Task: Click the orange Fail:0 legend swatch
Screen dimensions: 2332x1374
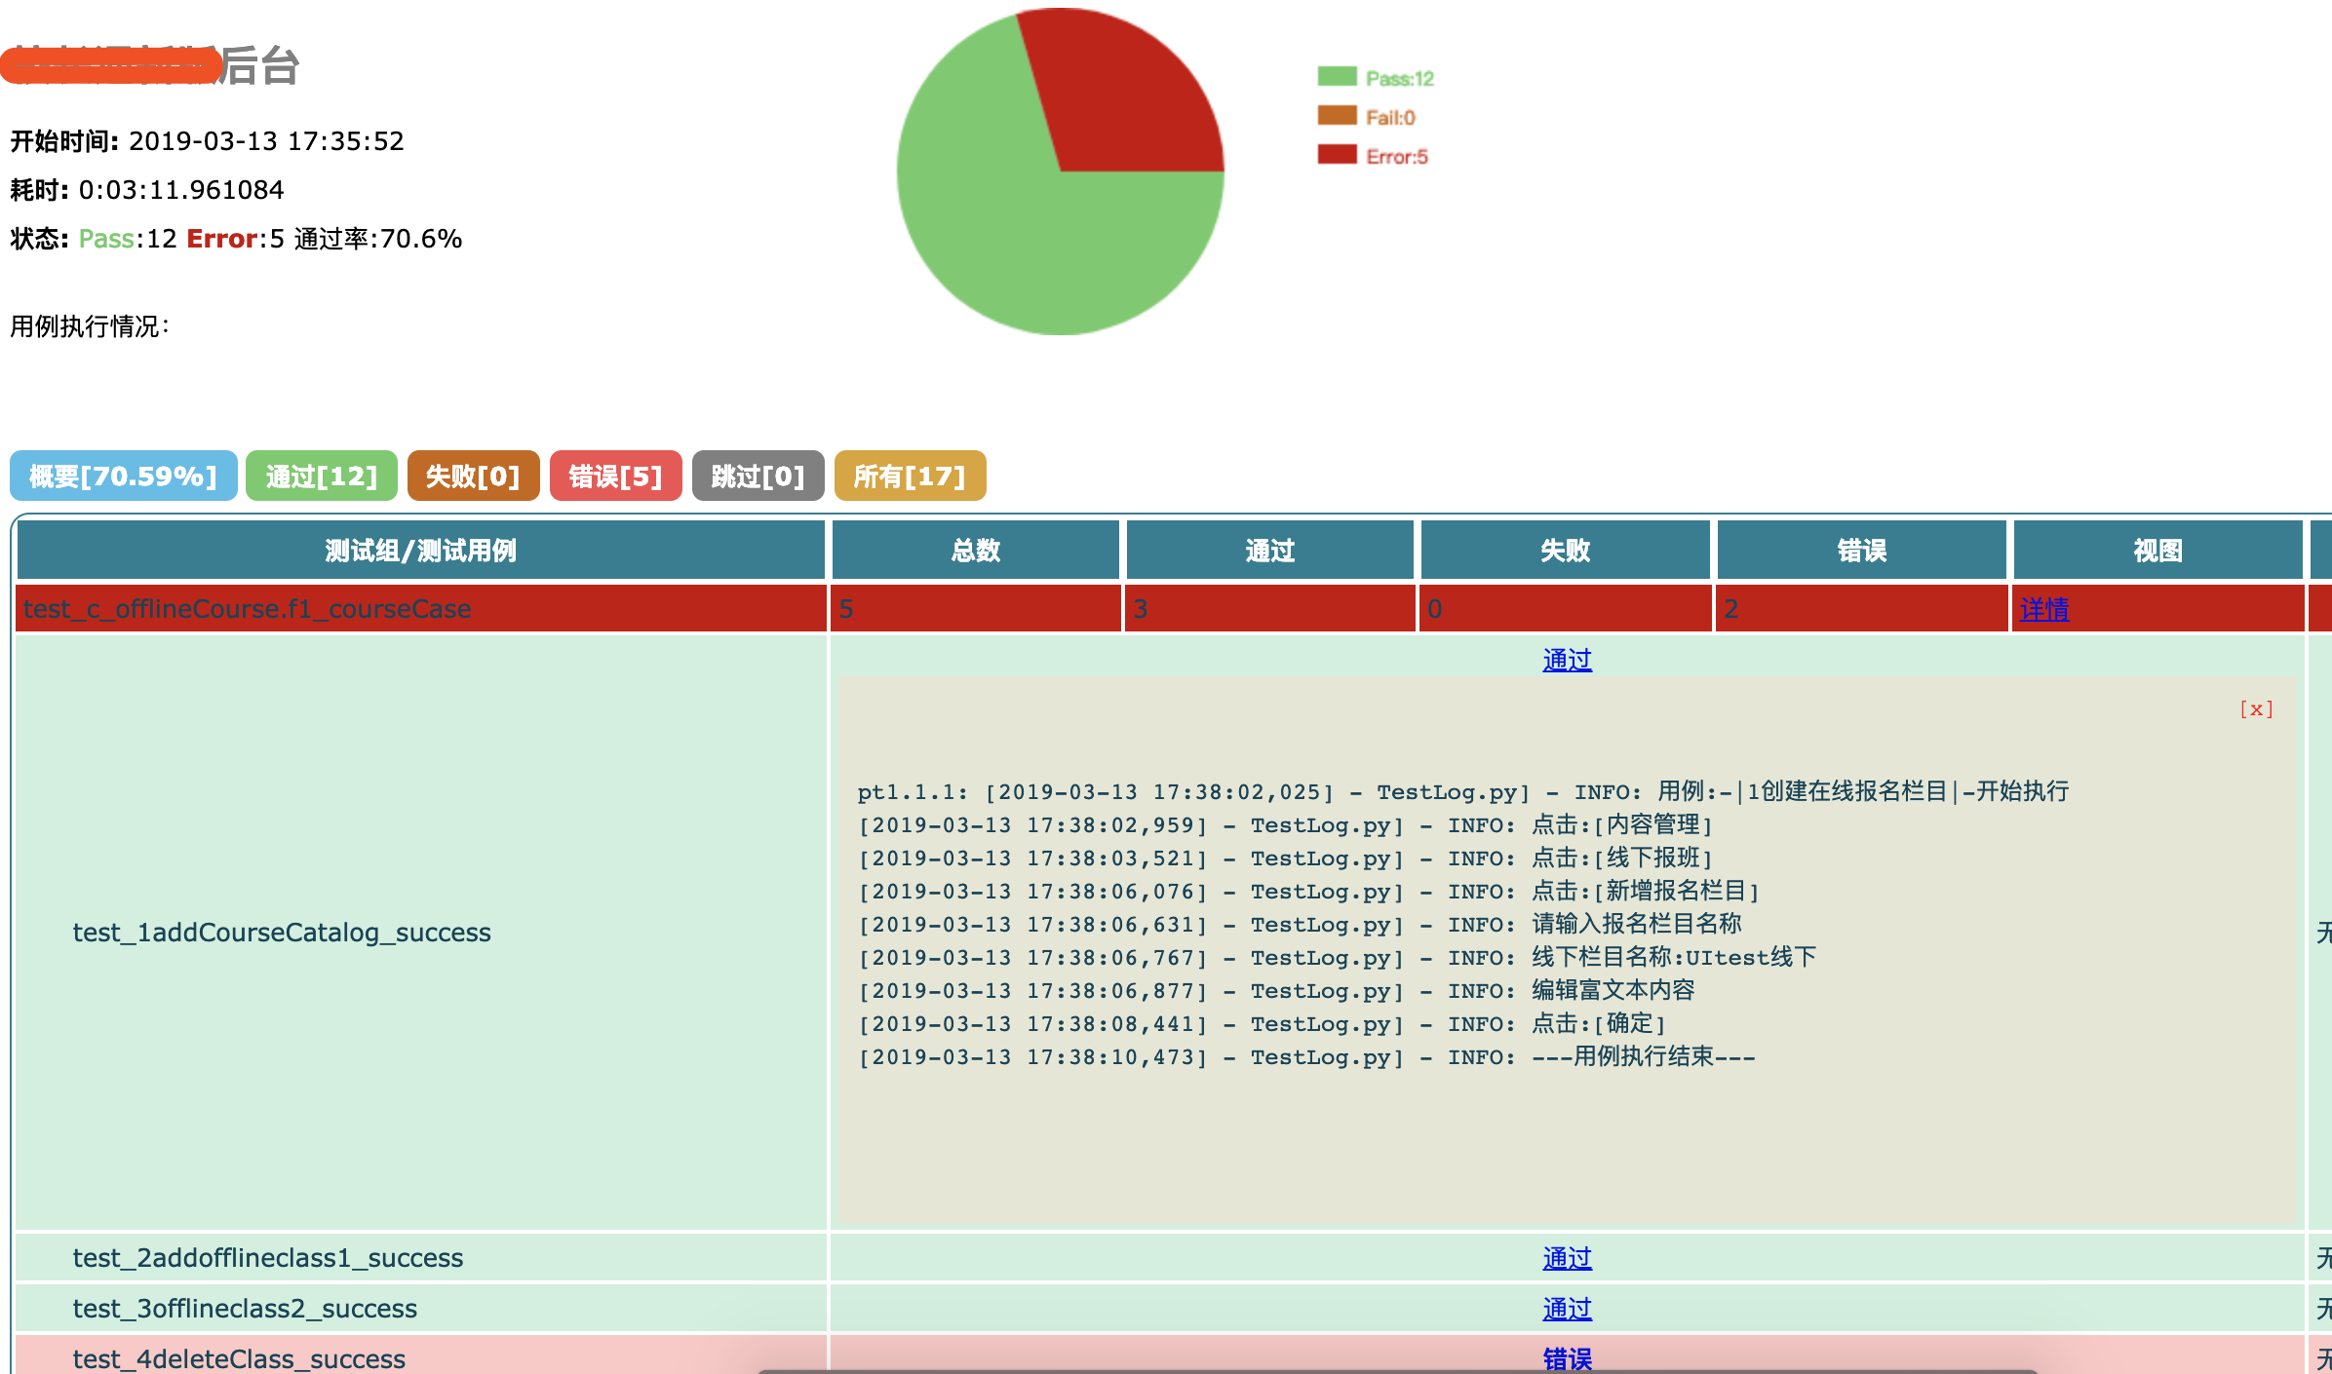Action: click(x=1337, y=116)
